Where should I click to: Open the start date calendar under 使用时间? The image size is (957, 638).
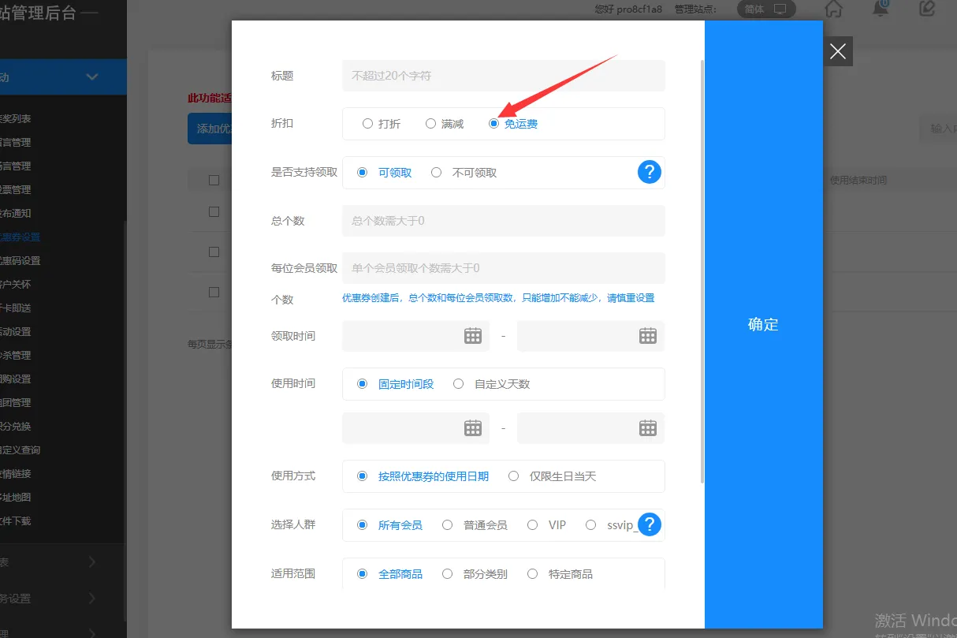coord(473,428)
